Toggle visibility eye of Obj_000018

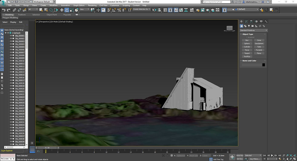(x=11, y=83)
